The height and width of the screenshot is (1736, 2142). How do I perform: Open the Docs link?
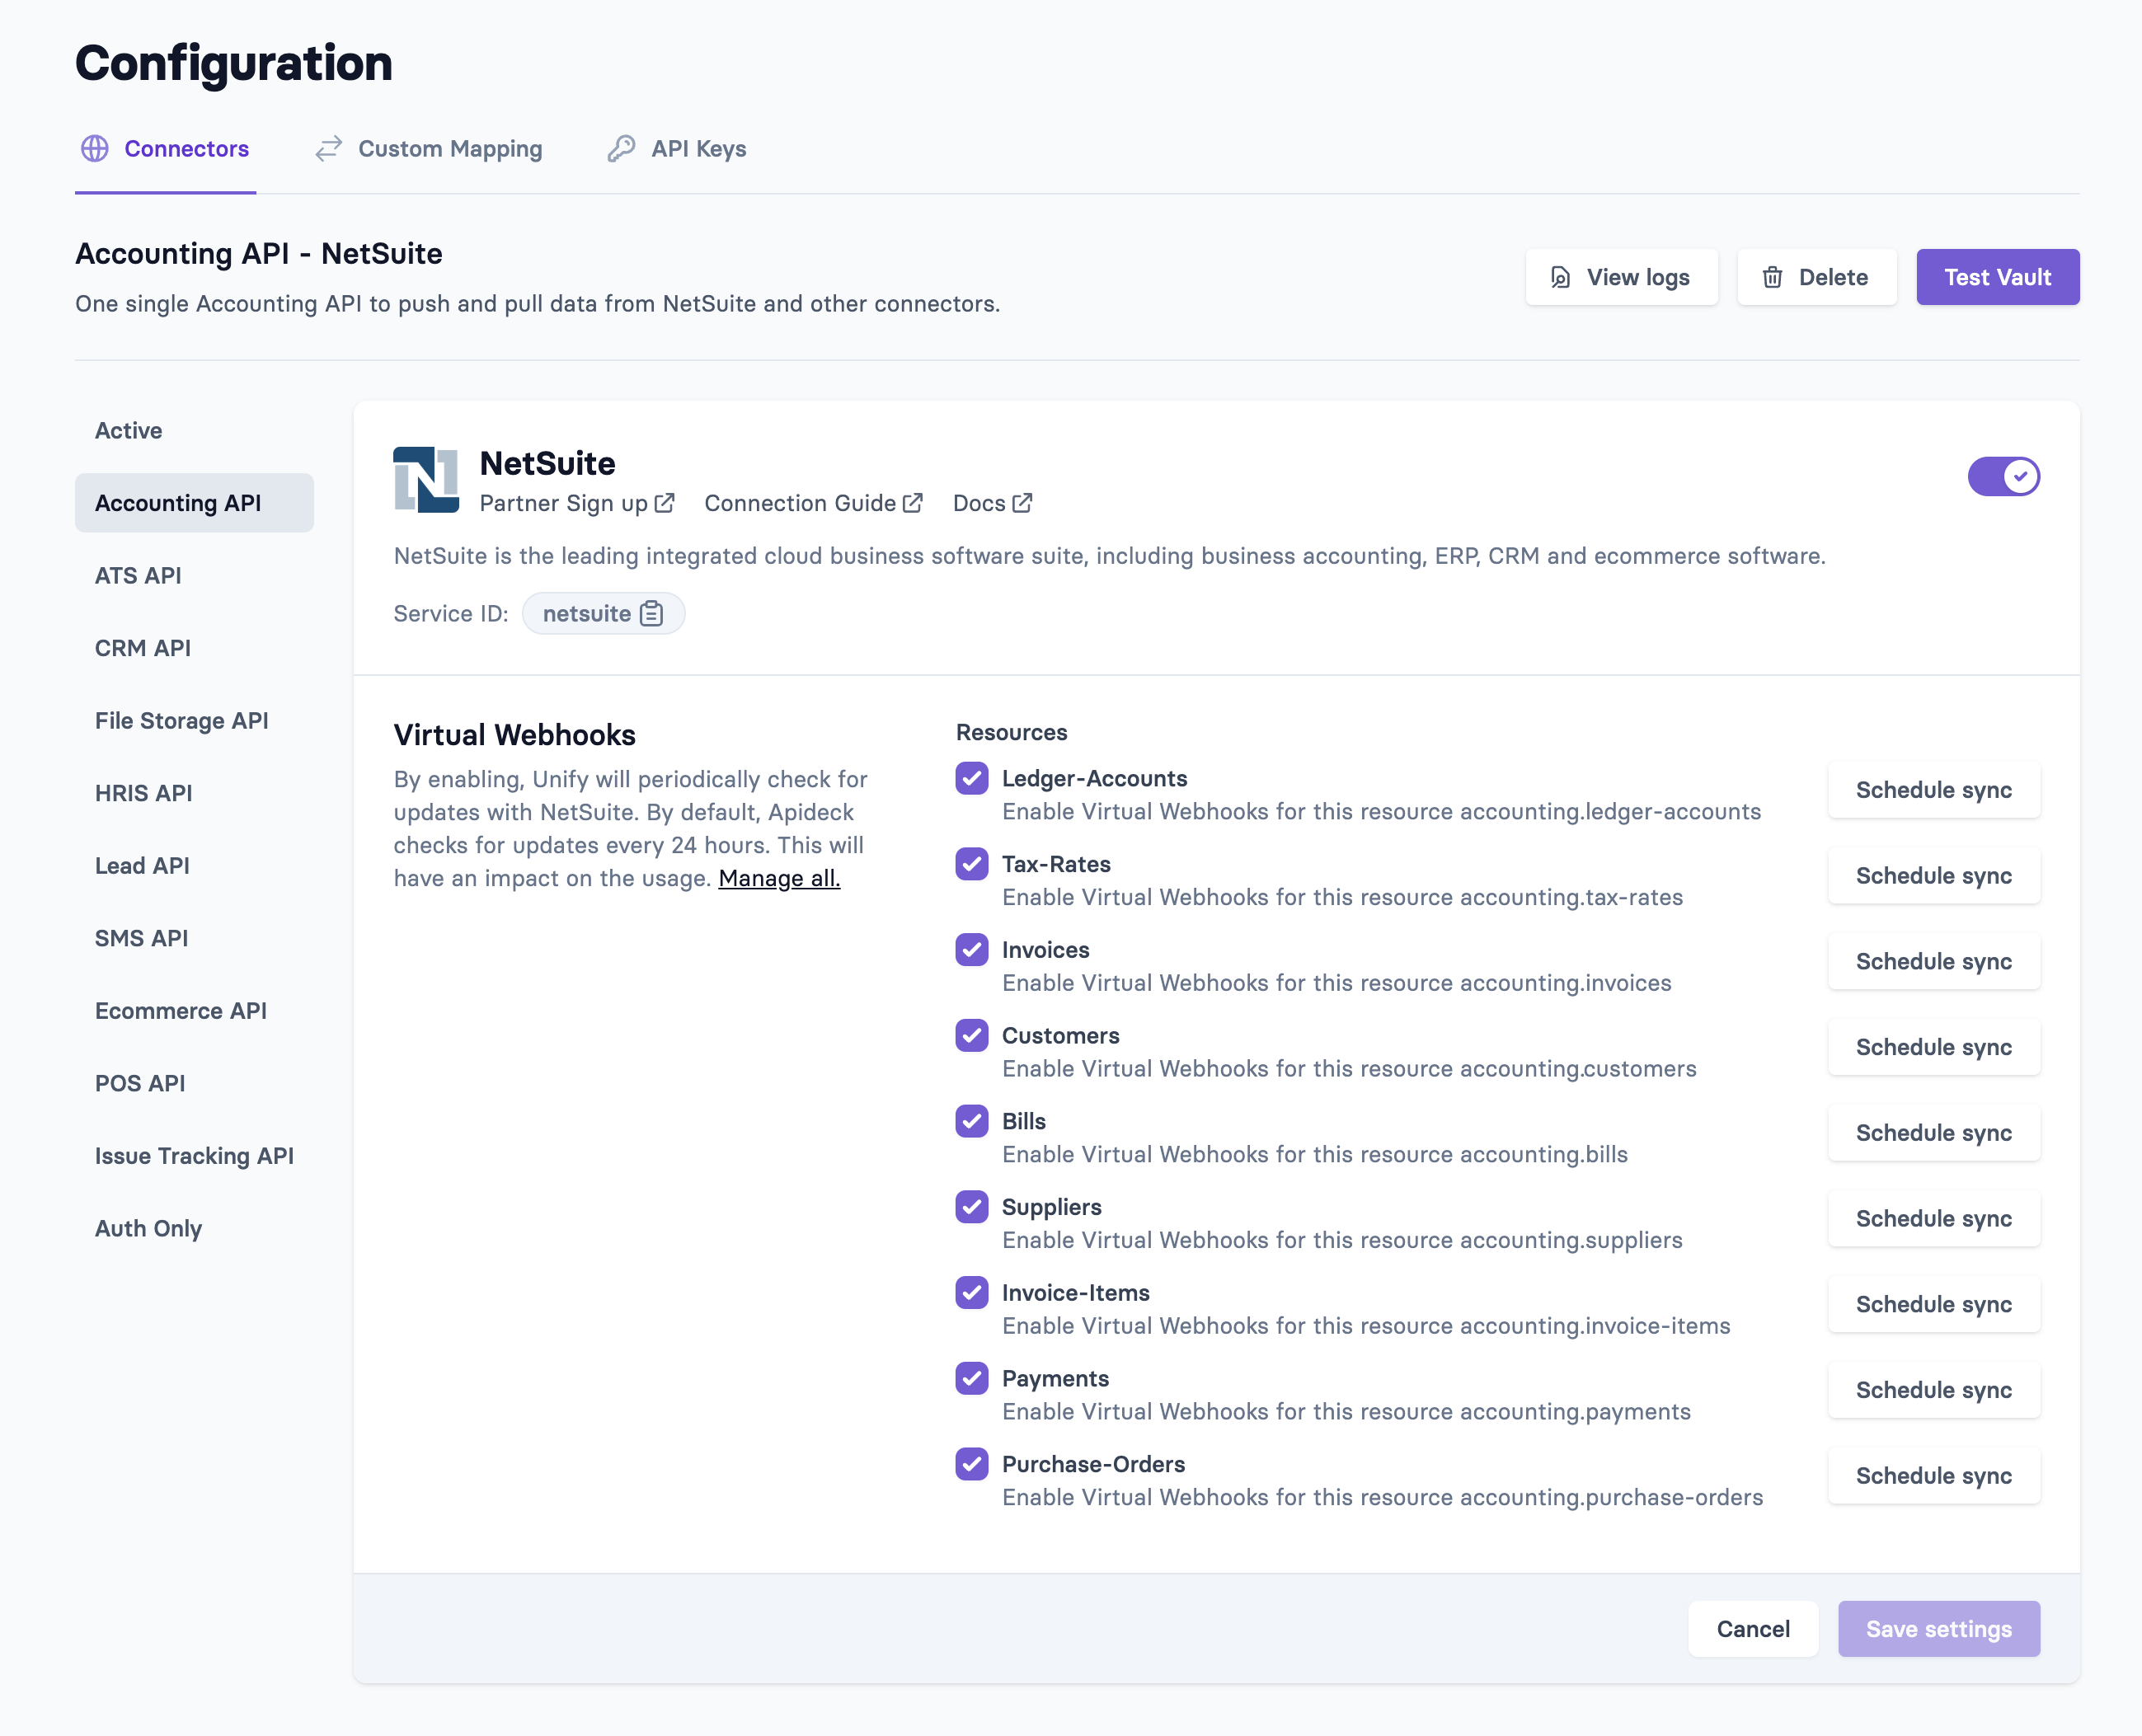coord(992,503)
